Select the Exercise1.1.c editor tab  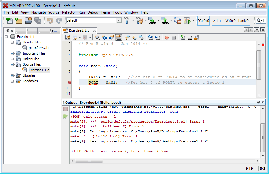tap(79, 30)
